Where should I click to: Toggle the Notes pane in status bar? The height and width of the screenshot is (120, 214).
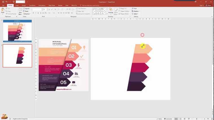pyautogui.click(x=159, y=119)
